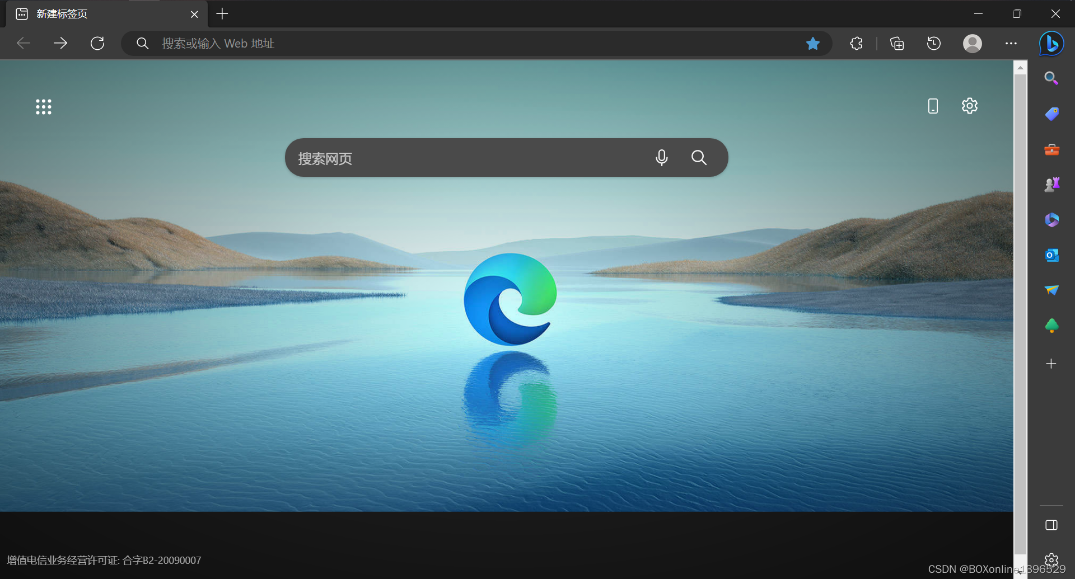
Task: Open sidebar Search magnifier icon
Action: point(1051,78)
